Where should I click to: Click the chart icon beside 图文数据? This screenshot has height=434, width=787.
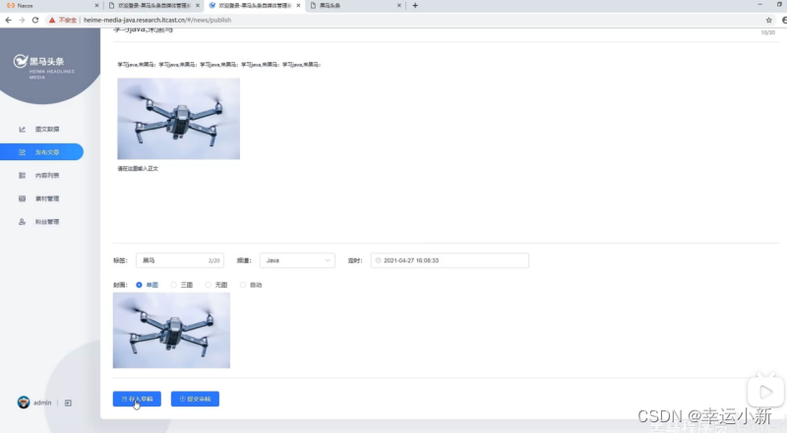coord(22,130)
